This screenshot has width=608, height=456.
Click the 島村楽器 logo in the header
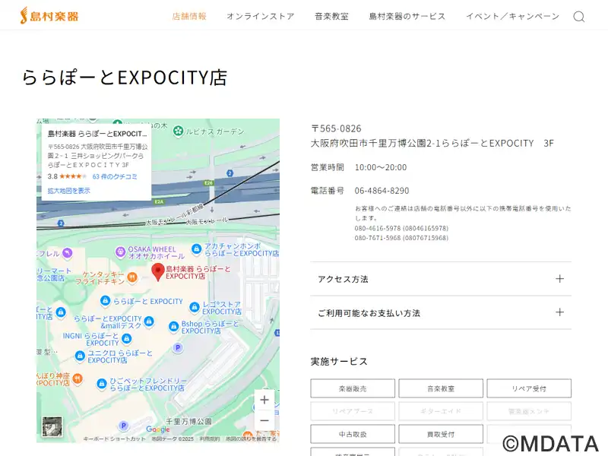click(x=49, y=15)
